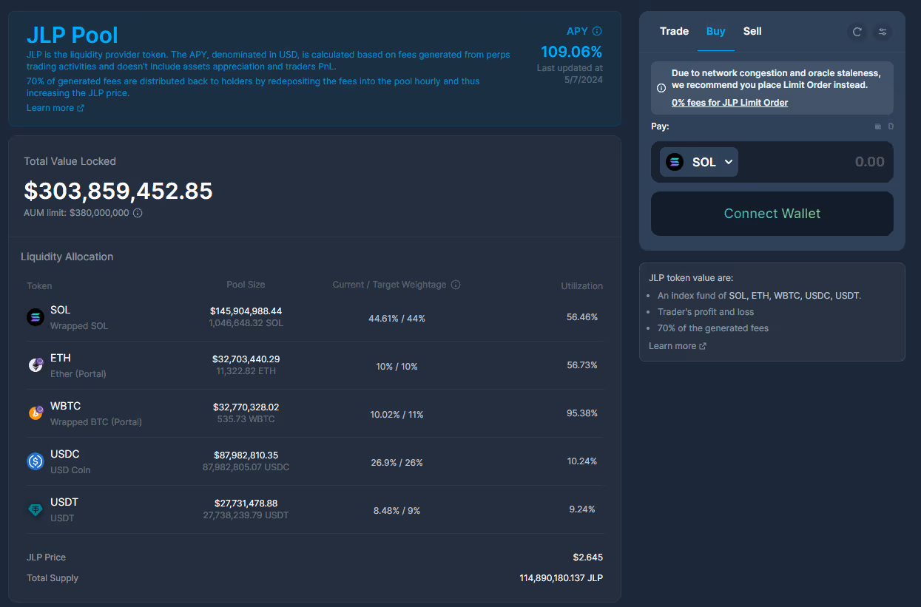Screen dimensions: 921x607
Task: Click the JLP Price value $2.645
Action: point(587,557)
